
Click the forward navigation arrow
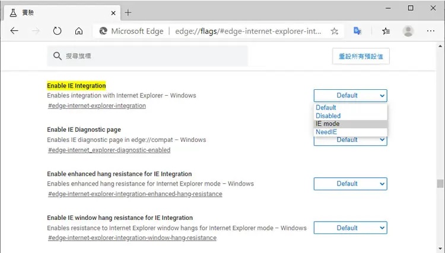point(36,31)
